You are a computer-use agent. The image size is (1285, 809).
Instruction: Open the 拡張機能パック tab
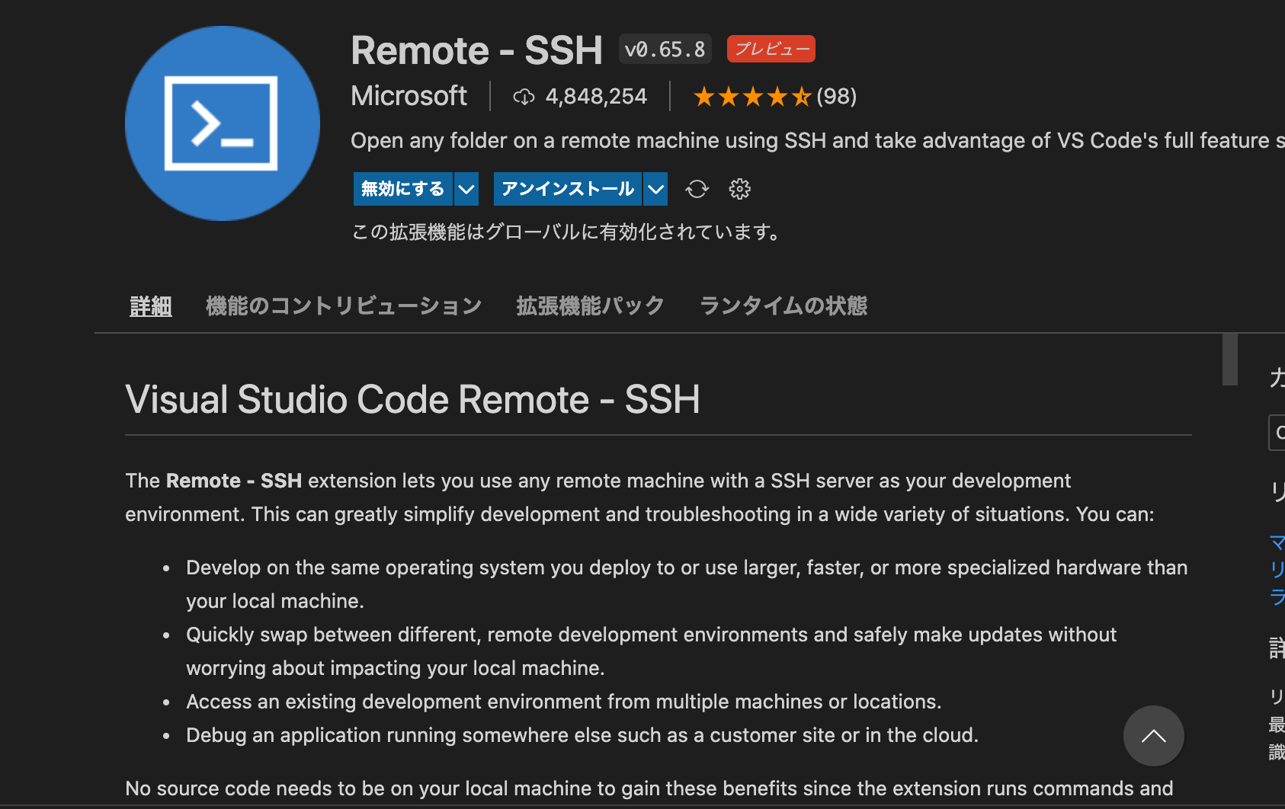(x=590, y=305)
